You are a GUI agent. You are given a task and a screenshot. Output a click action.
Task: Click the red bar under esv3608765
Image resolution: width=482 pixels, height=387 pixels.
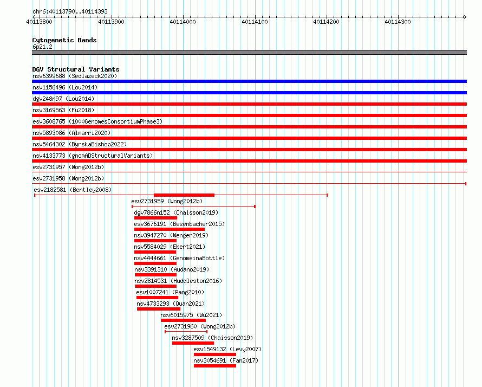click(x=249, y=127)
